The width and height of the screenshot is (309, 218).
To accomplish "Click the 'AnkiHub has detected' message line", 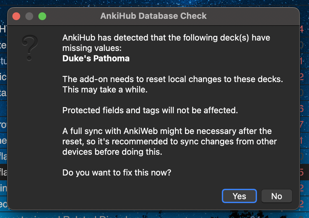I will (166, 38).
